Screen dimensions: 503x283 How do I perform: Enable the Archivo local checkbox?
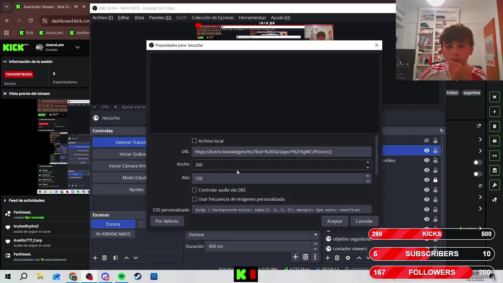pos(194,141)
